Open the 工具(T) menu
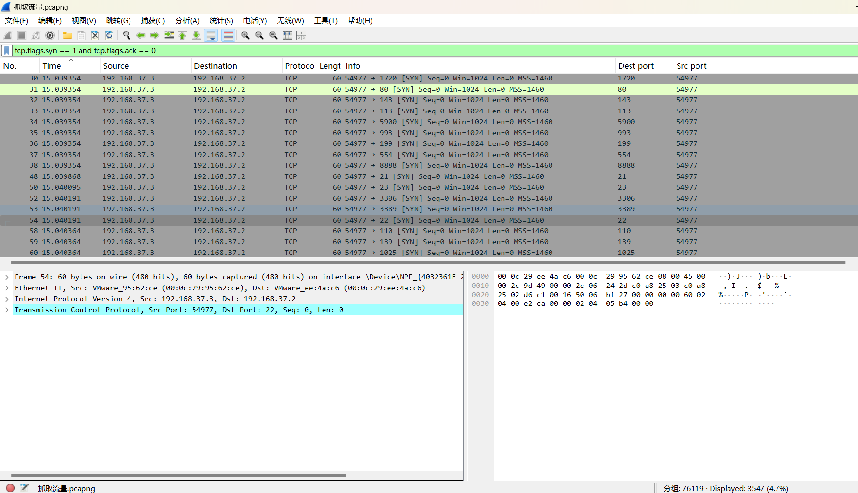Viewport: 858px width, 493px height. (325, 21)
